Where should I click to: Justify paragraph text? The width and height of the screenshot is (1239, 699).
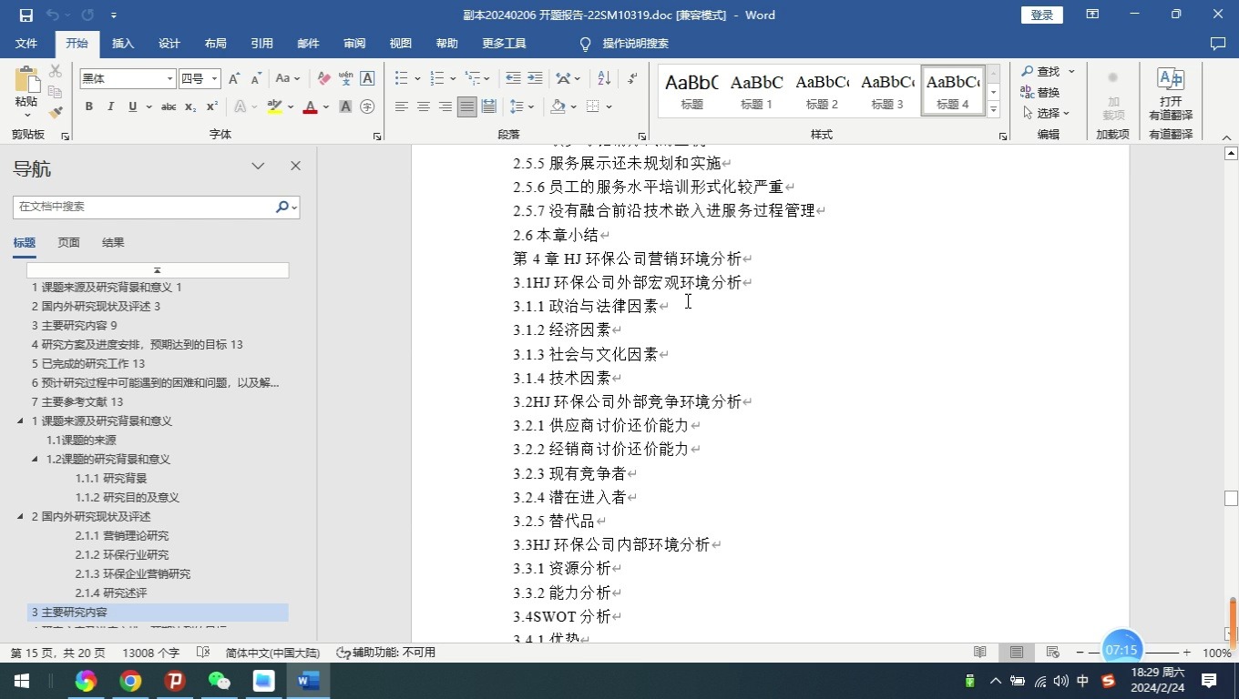[x=466, y=106]
